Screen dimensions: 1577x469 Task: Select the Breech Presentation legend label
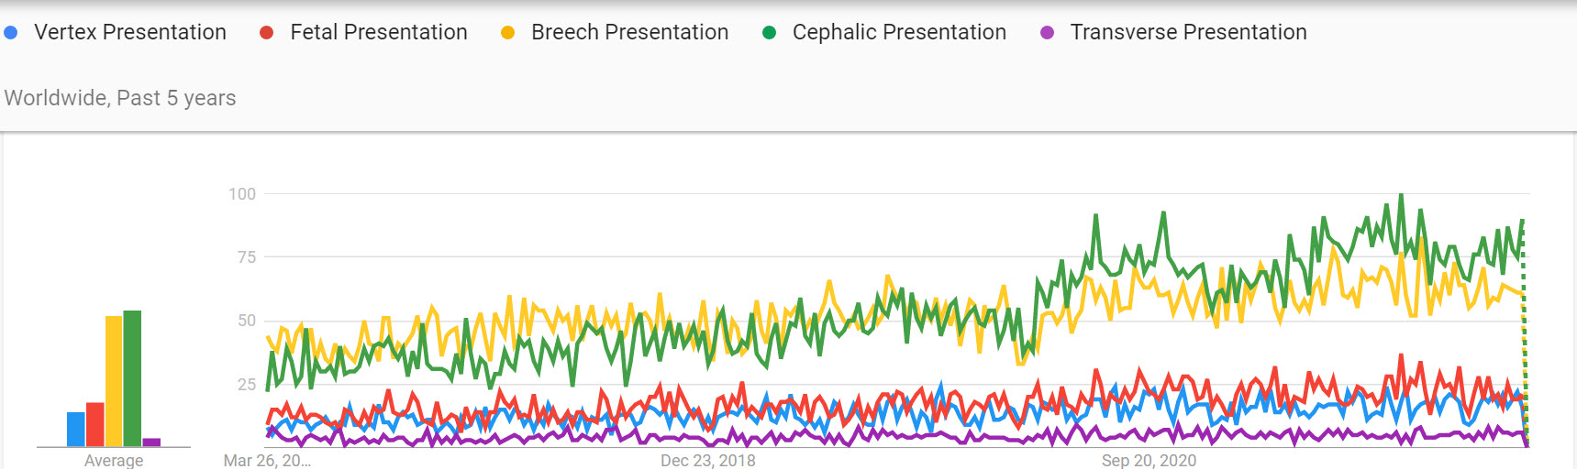pos(629,33)
